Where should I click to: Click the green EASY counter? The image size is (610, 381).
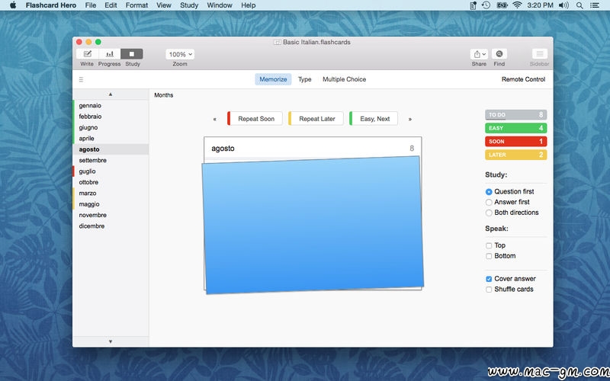(x=516, y=128)
